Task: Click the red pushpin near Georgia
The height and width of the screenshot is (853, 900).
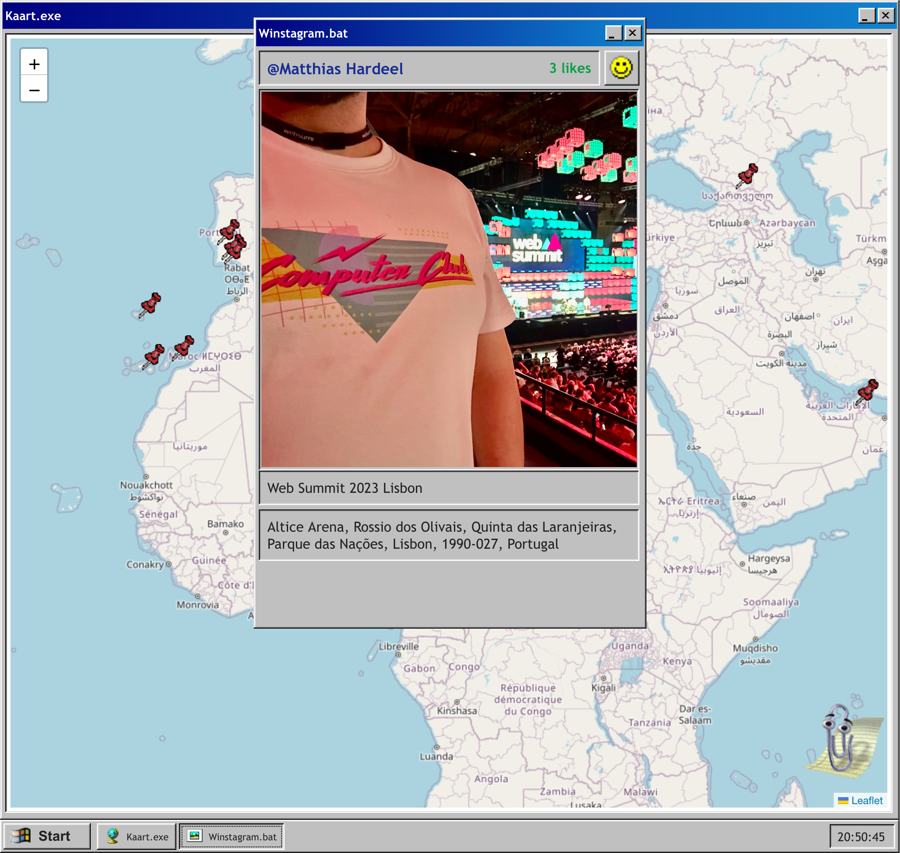Action: pos(747,175)
